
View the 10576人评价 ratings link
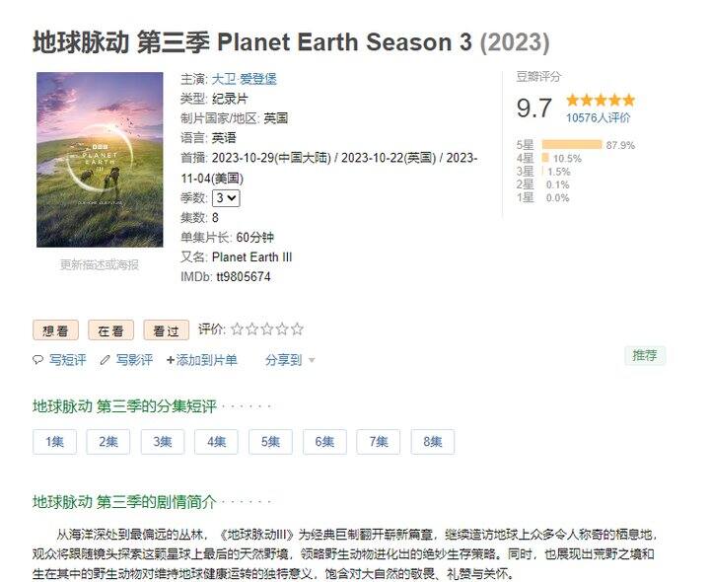click(x=598, y=117)
